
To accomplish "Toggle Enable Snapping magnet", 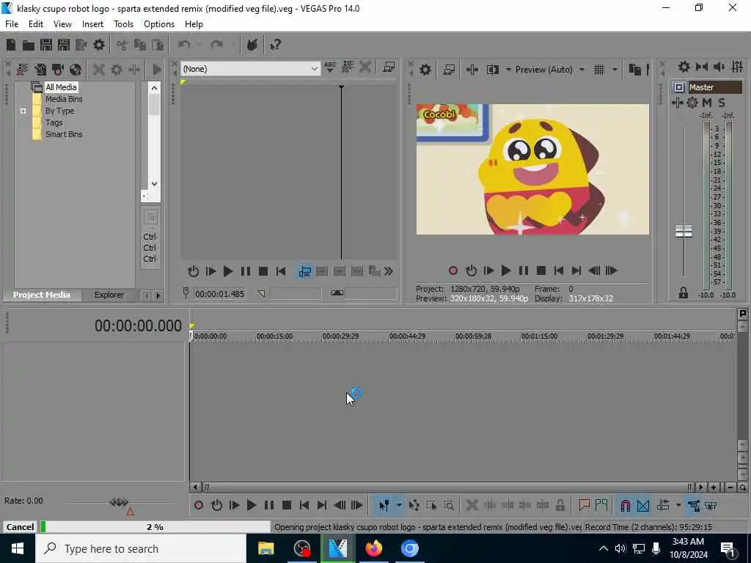I will (x=626, y=505).
